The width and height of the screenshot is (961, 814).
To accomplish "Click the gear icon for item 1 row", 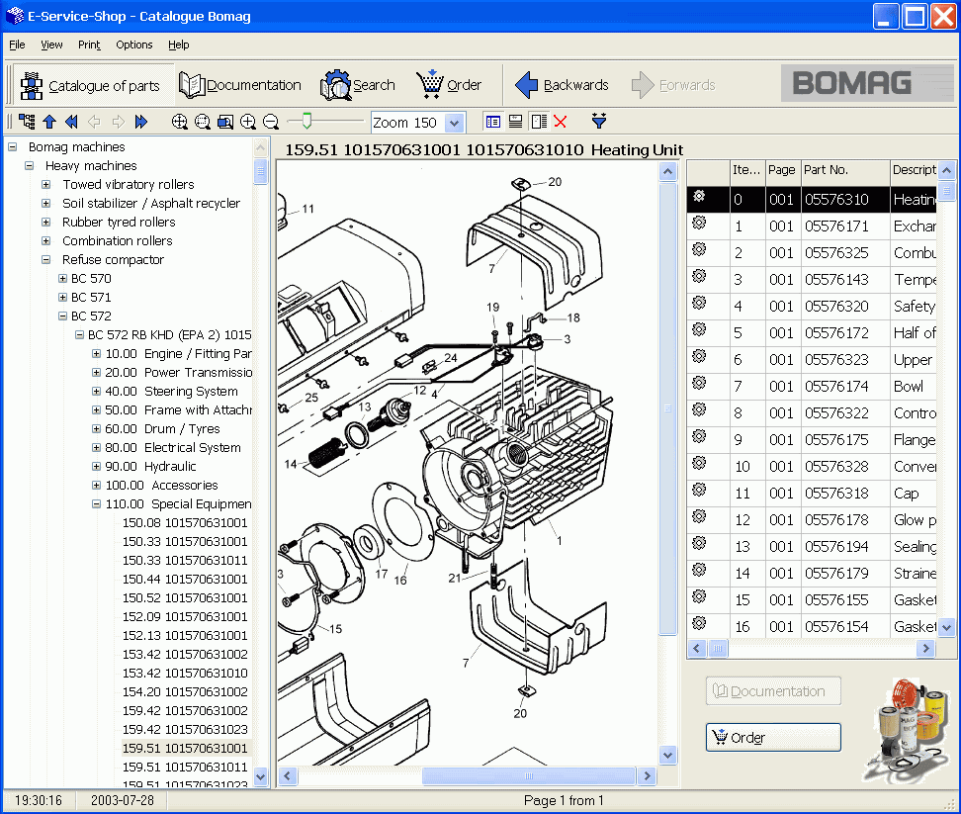I will click(x=699, y=224).
